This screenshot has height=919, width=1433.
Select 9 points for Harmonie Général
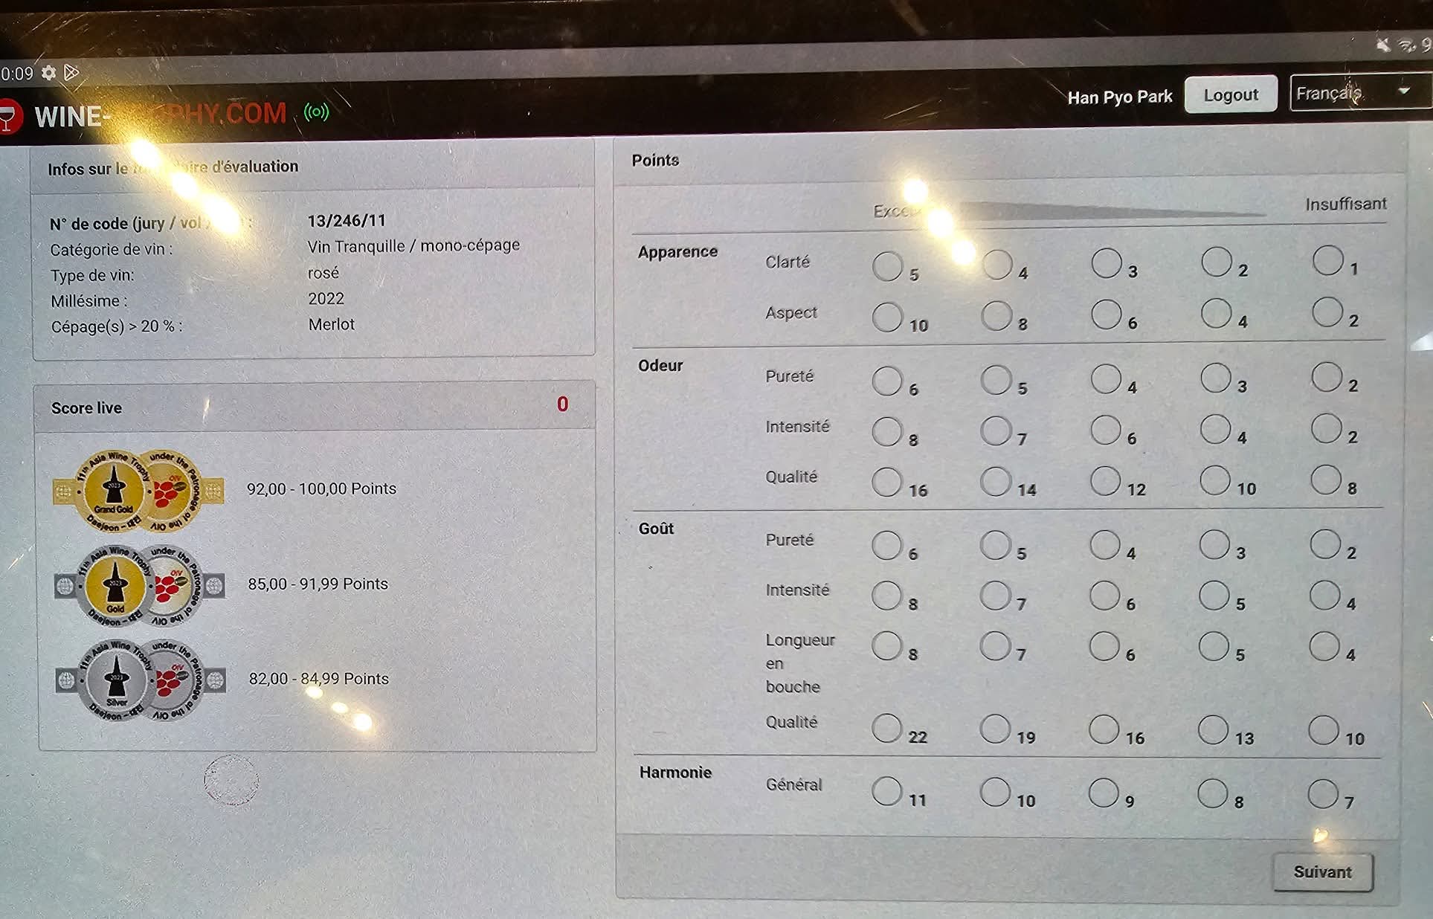click(x=1104, y=793)
